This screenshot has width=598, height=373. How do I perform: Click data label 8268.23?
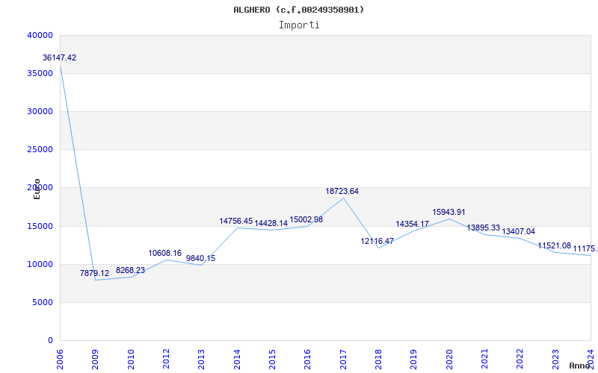130,270
